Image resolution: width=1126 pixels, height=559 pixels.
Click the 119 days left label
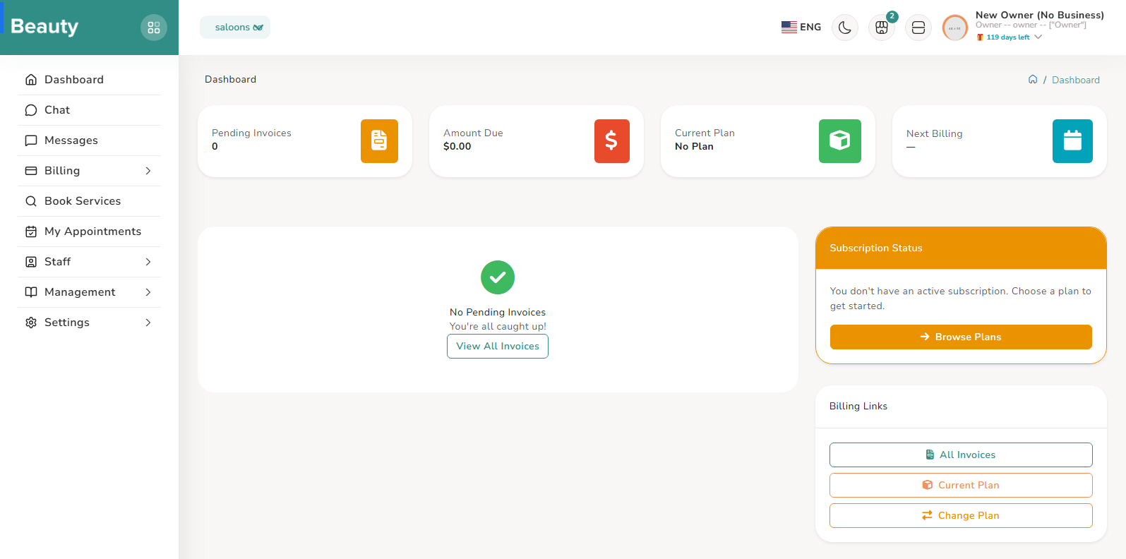[1008, 37]
